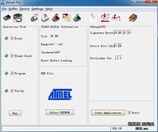The width and height of the screenshot is (158, 132).
Task: Click the Select EEPROM button
Action: point(60,112)
